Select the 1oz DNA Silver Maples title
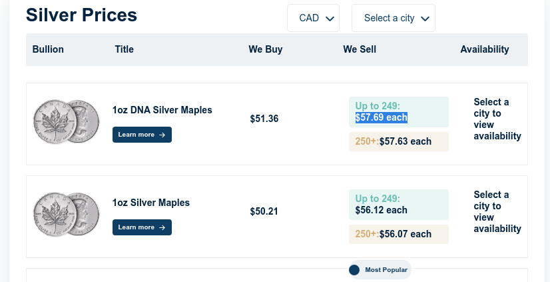Screen dimensions: 550x282 162,110
